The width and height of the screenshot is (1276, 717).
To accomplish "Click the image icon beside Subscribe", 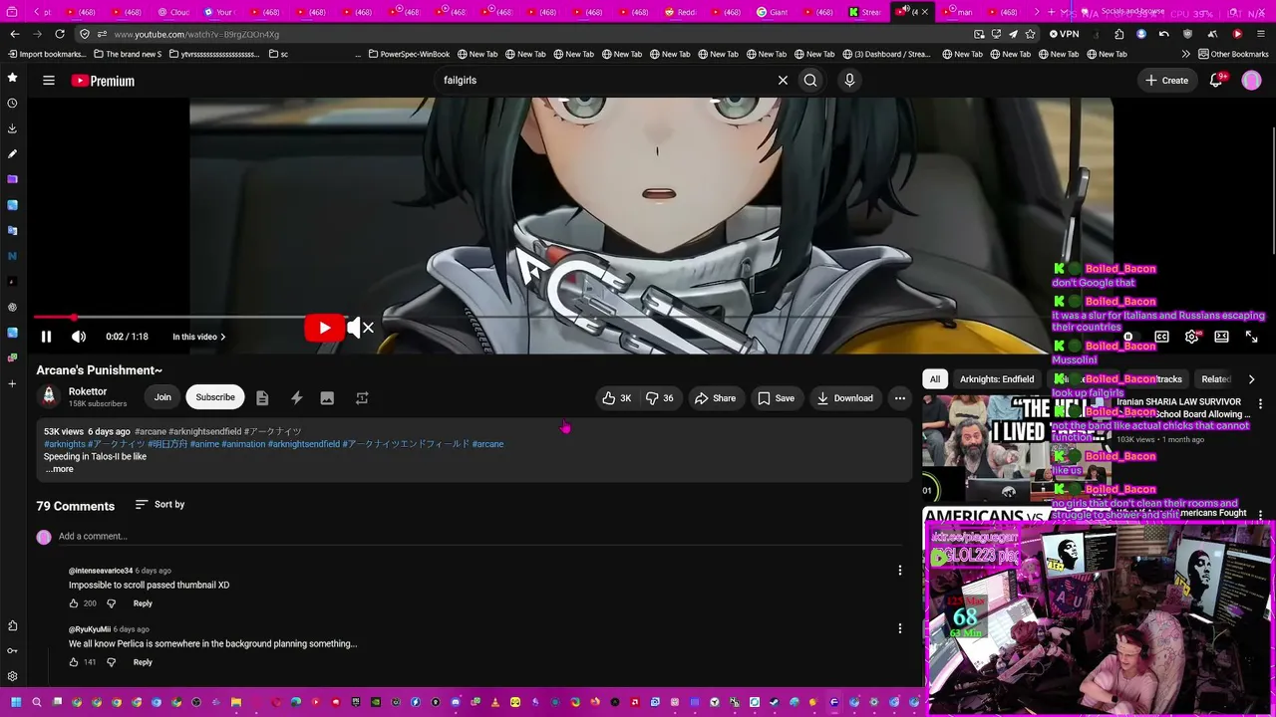I will point(327,398).
